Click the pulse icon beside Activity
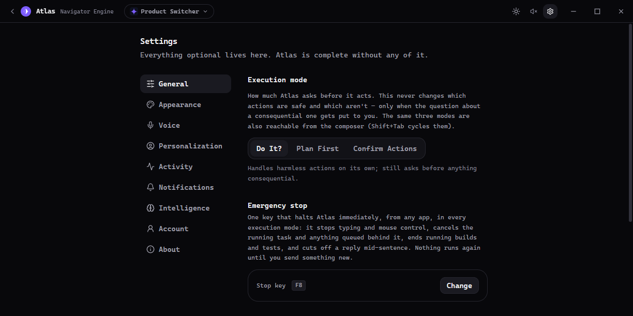 tap(150, 167)
